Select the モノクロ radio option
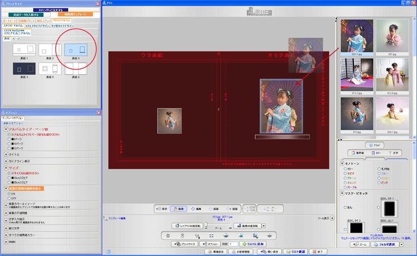The width and height of the screenshot is (417, 256). [379, 169]
